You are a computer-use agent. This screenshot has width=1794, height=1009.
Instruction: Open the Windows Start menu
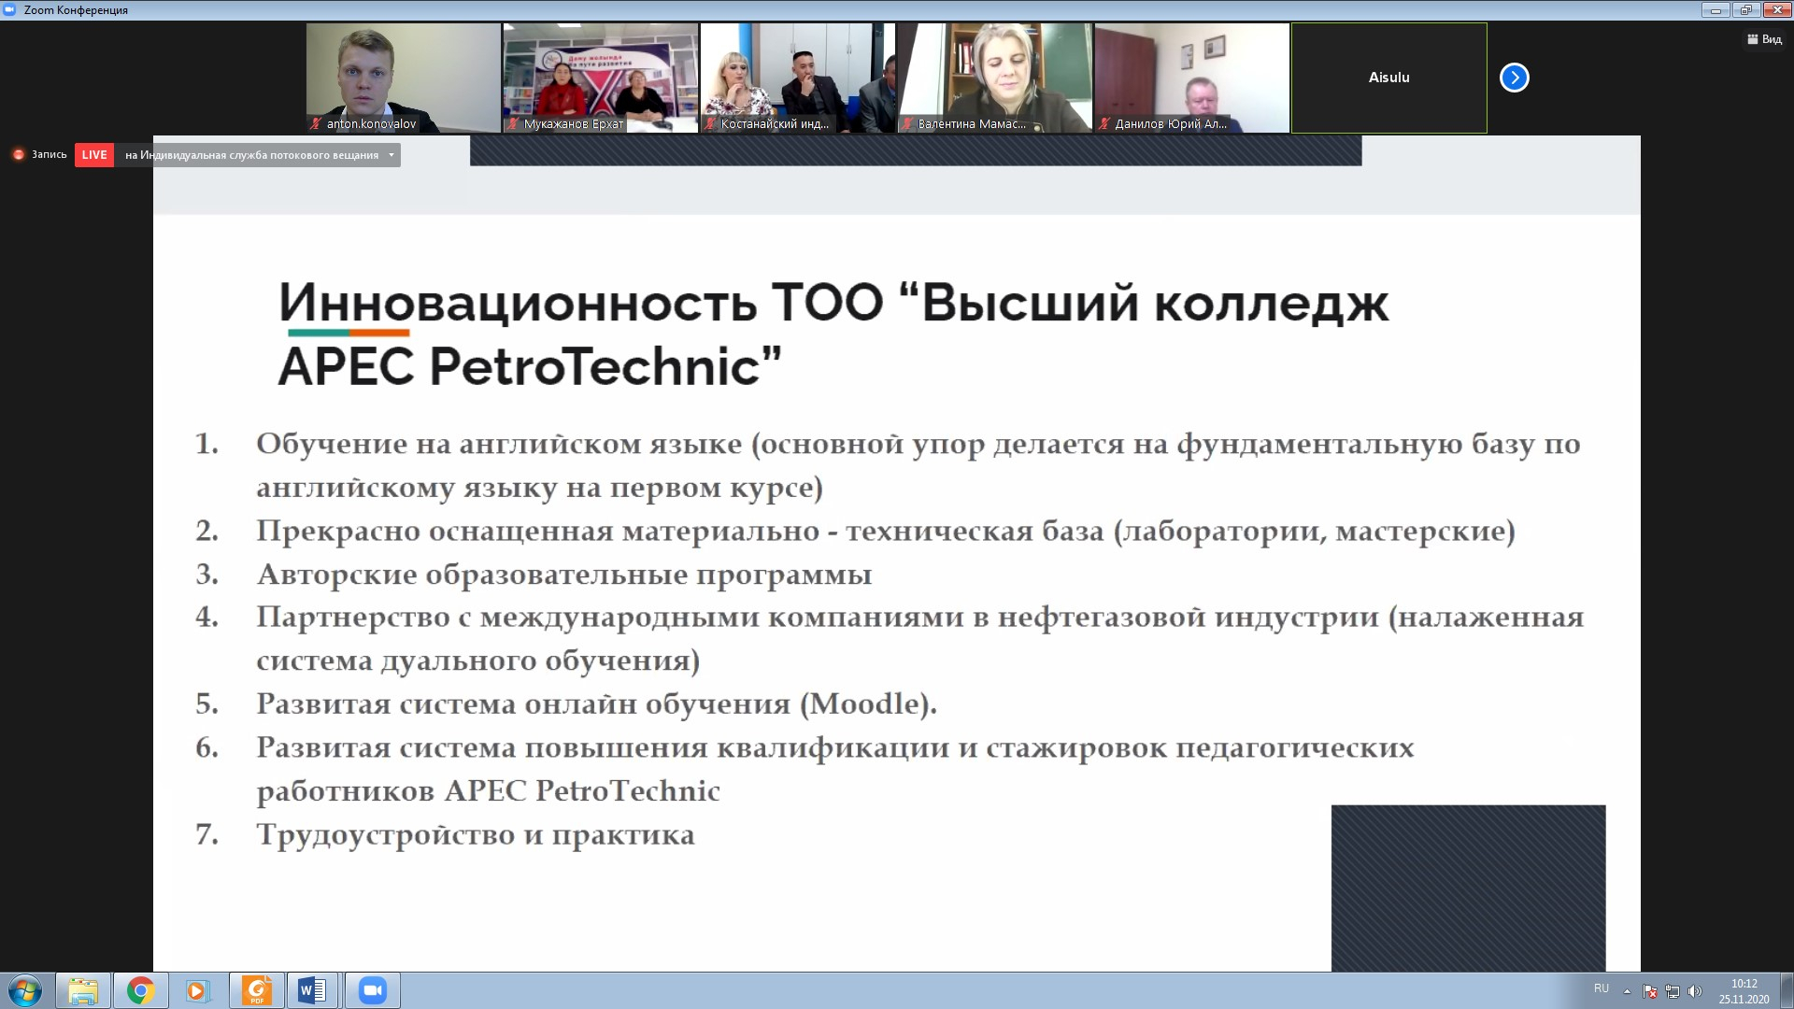pyautogui.click(x=25, y=990)
